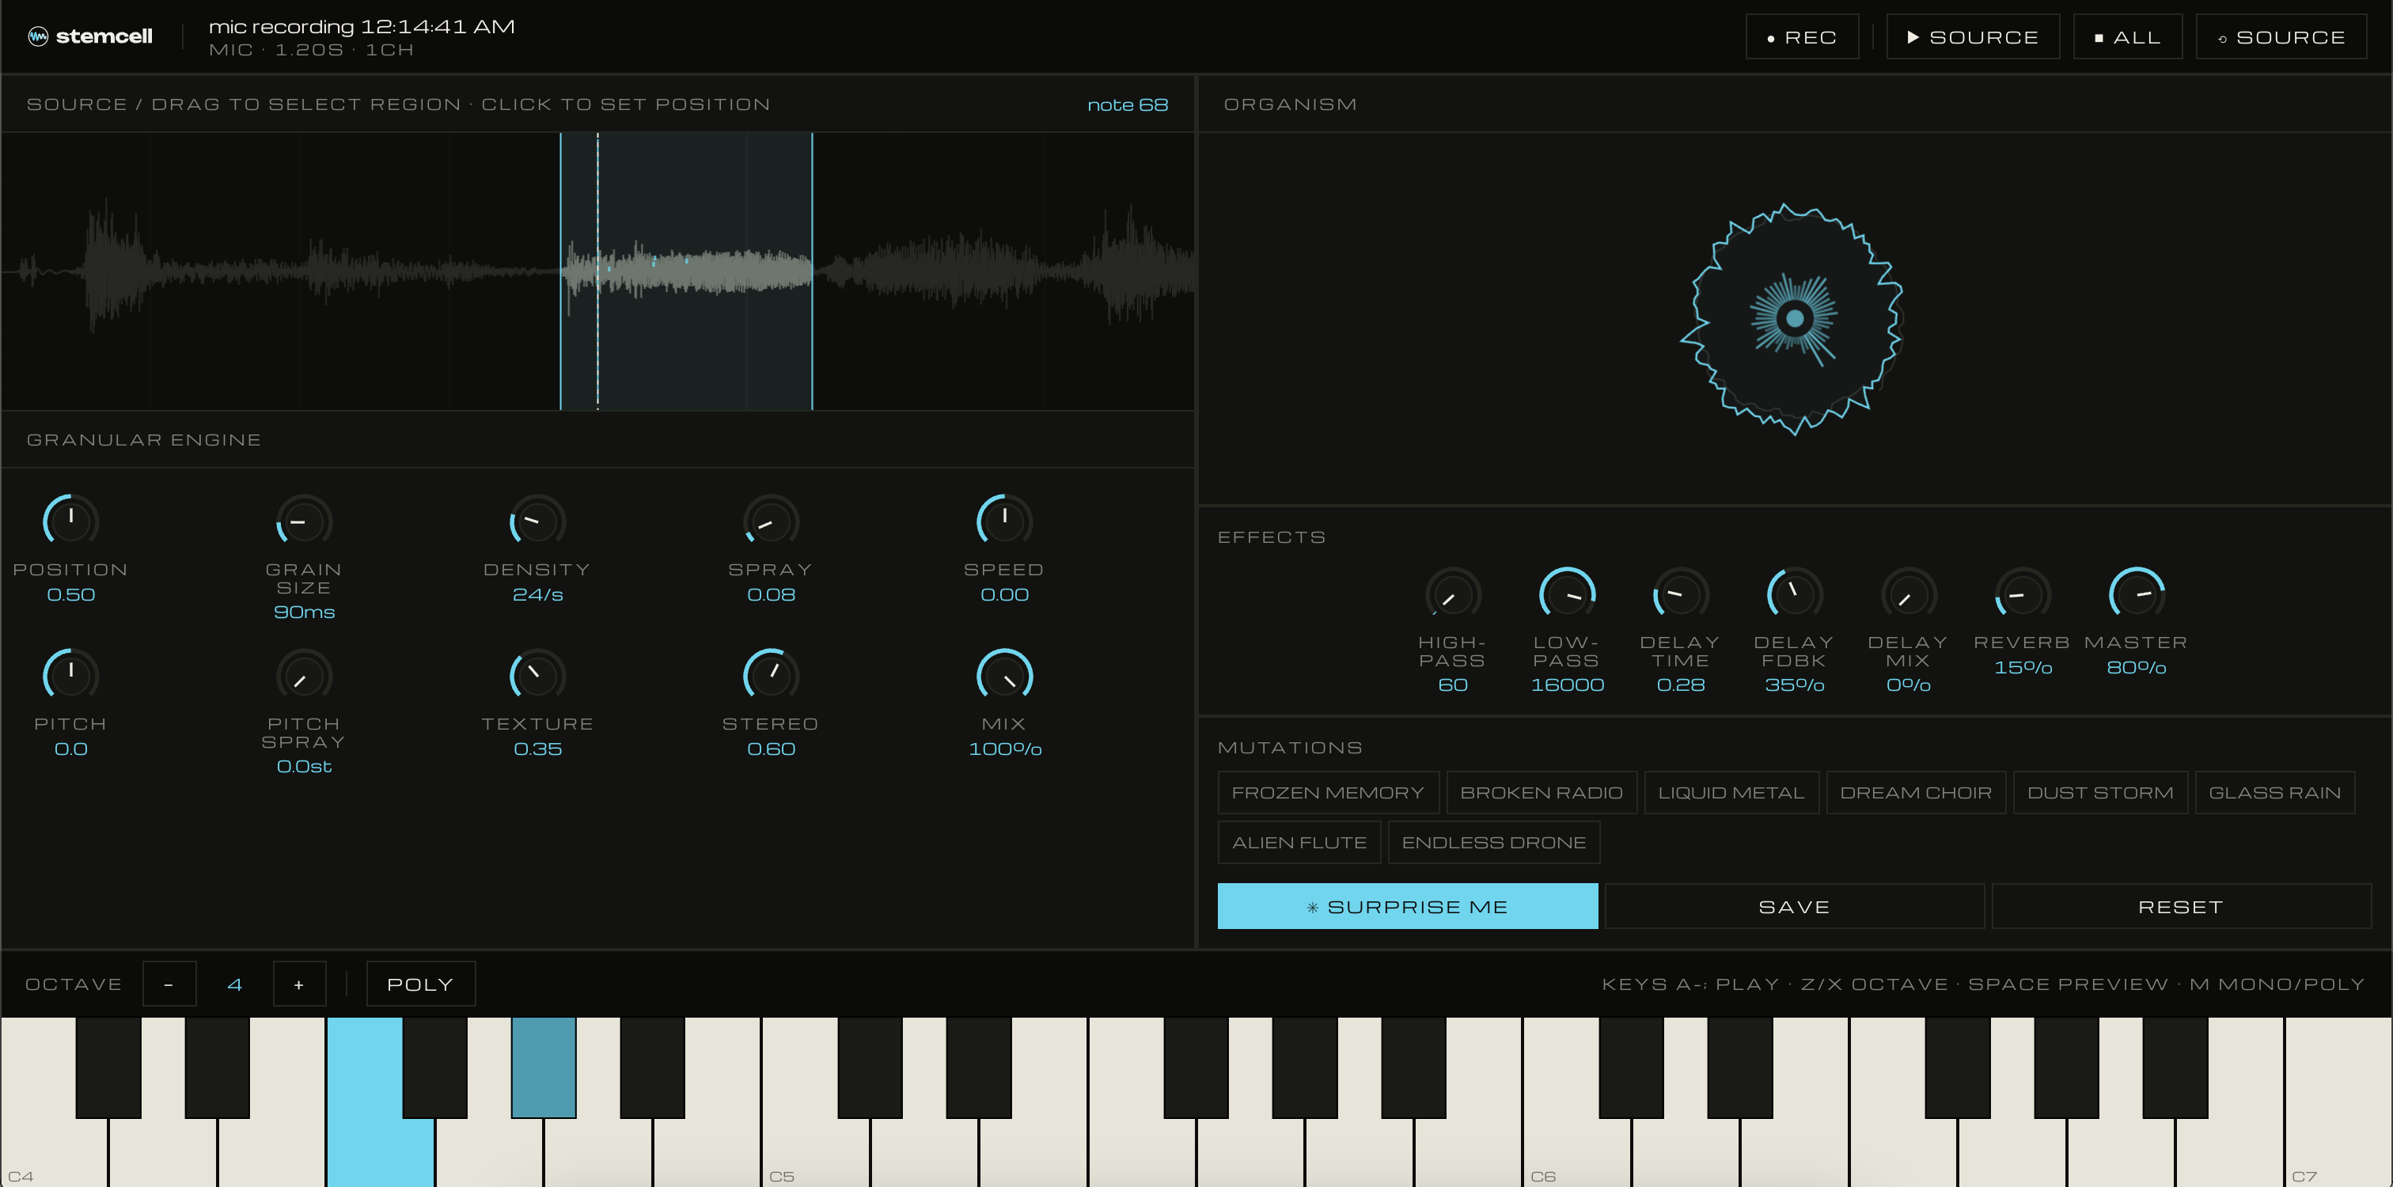Increase the octave with the plus button
Image resolution: width=2393 pixels, height=1187 pixels.
[299, 984]
